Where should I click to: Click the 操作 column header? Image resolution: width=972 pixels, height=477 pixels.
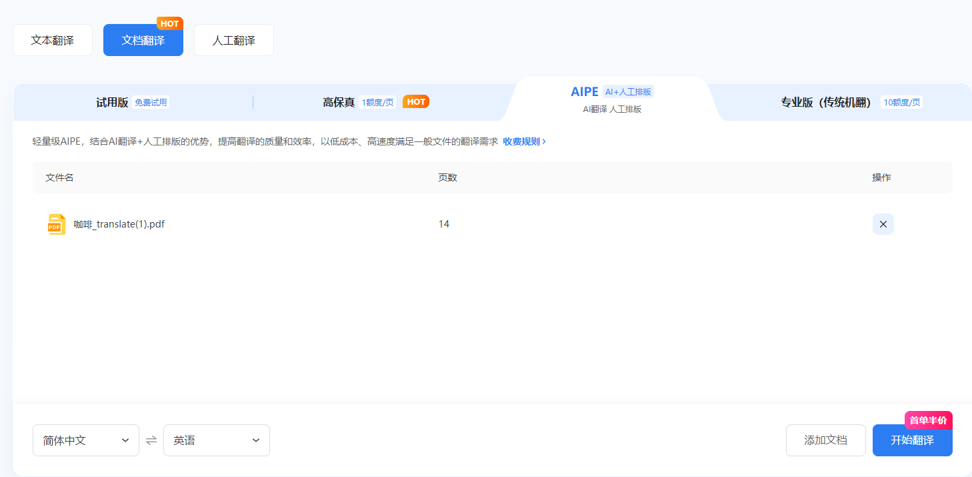pos(881,177)
